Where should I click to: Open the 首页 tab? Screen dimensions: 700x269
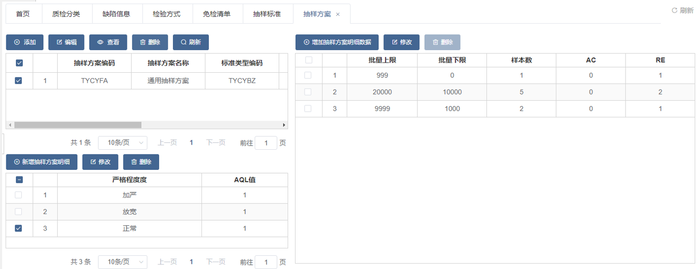(x=23, y=14)
